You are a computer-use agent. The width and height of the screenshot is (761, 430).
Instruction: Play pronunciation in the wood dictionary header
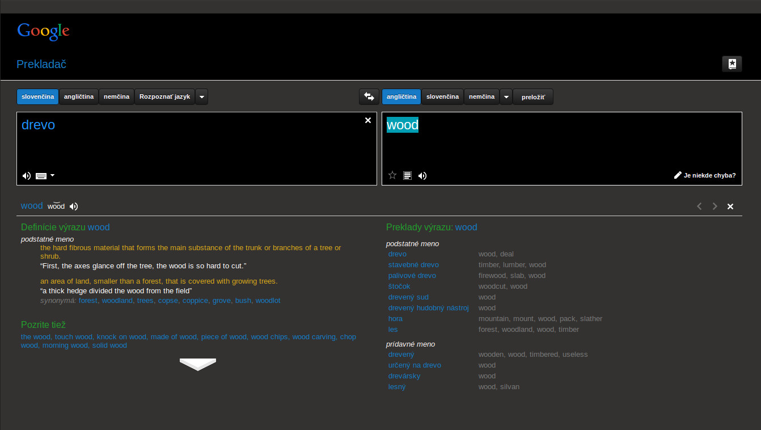click(74, 206)
